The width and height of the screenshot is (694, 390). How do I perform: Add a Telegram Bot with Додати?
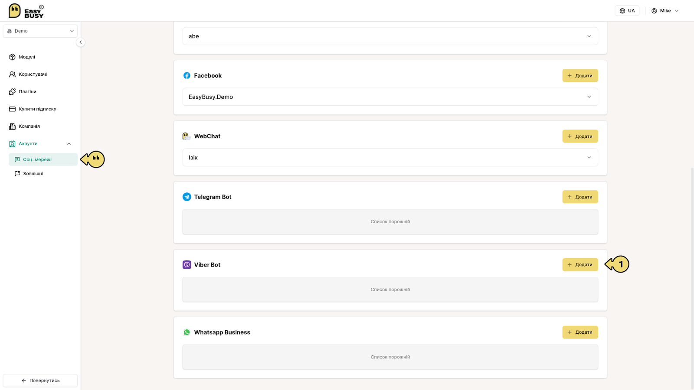pos(580,197)
